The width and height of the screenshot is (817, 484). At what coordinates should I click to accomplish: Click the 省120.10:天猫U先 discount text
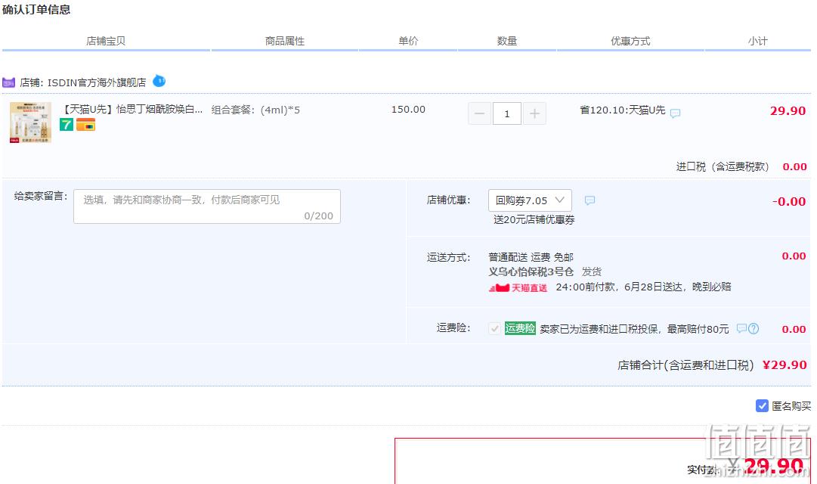(x=623, y=110)
